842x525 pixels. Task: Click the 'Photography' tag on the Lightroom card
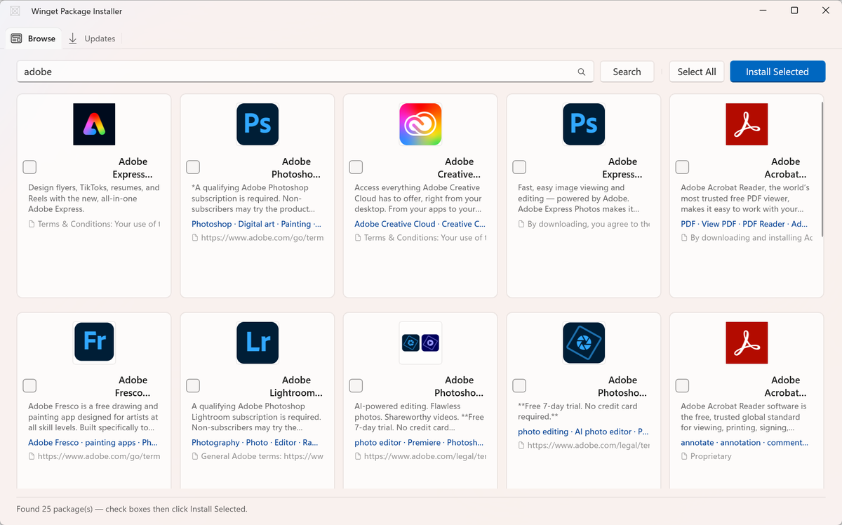pyautogui.click(x=215, y=443)
